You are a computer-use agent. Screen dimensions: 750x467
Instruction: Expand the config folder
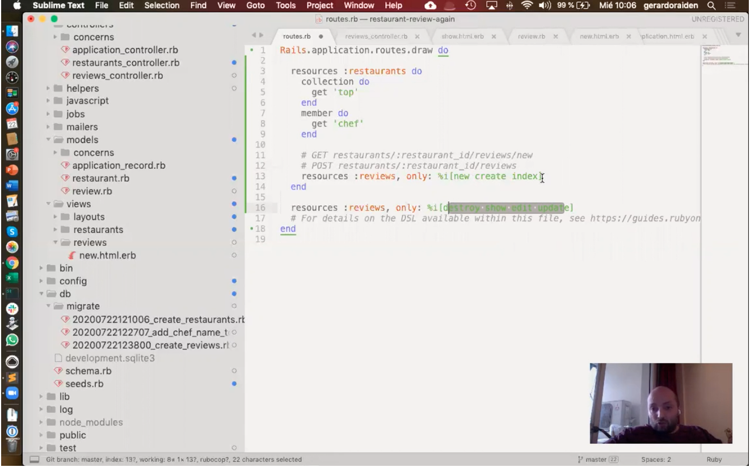coord(42,281)
